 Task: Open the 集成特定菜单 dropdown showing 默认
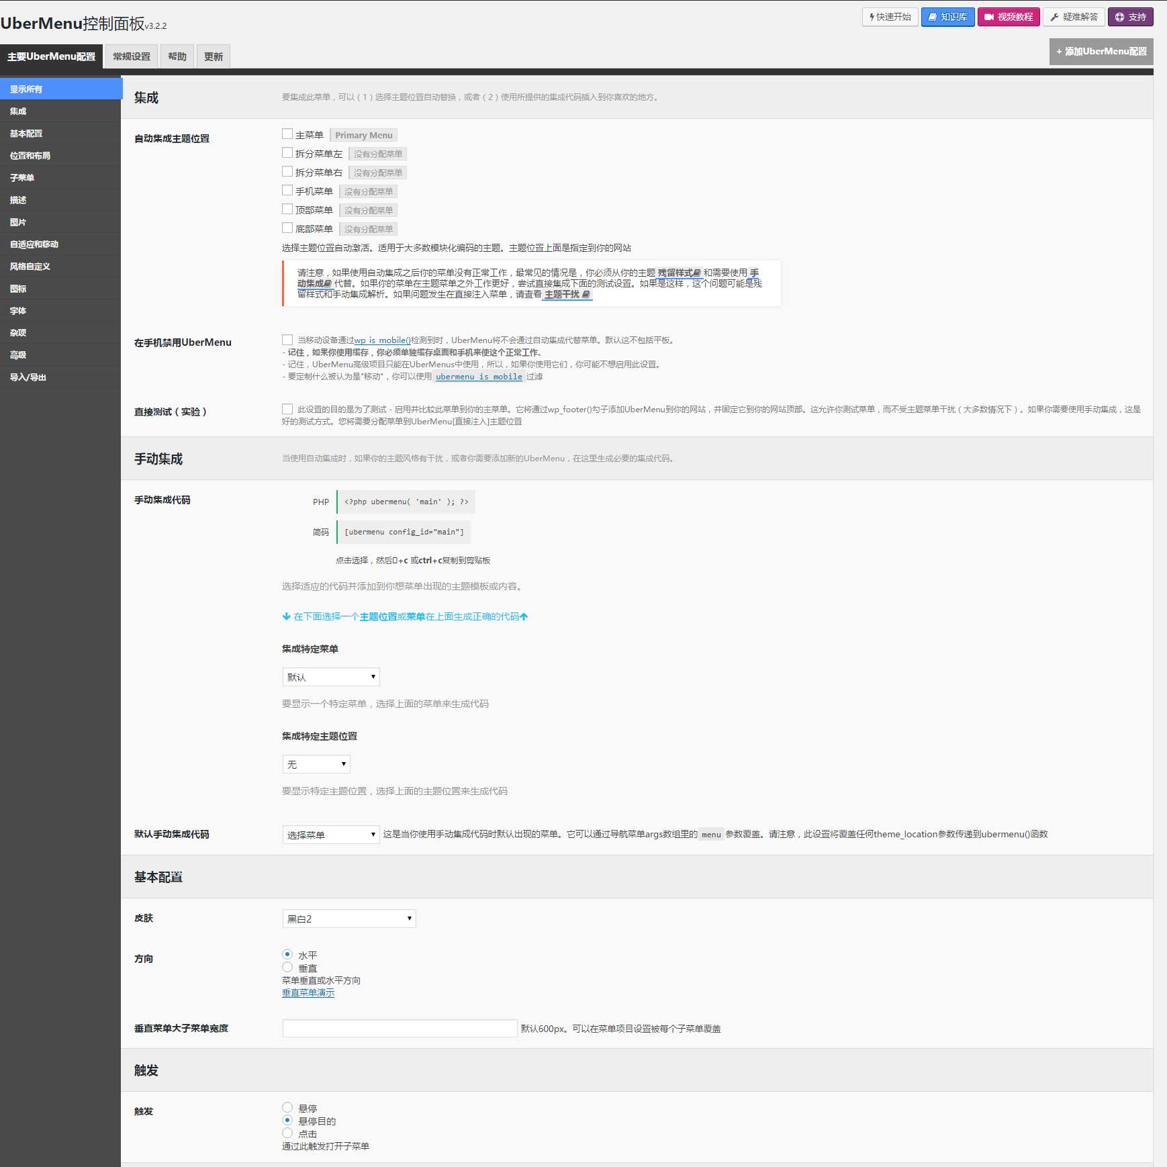(331, 677)
